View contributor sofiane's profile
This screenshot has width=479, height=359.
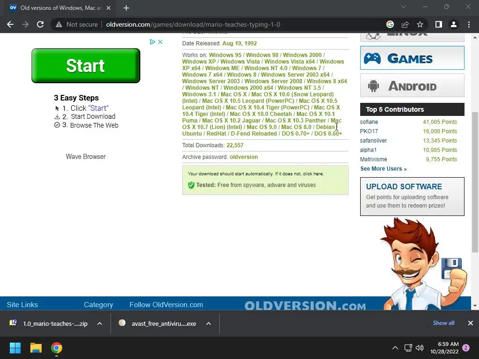(369, 122)
